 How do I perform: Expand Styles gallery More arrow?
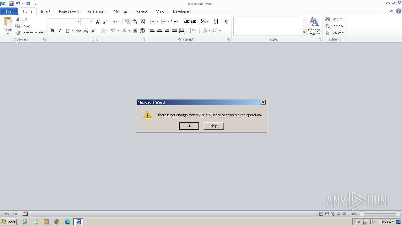[x=304, y=32]
